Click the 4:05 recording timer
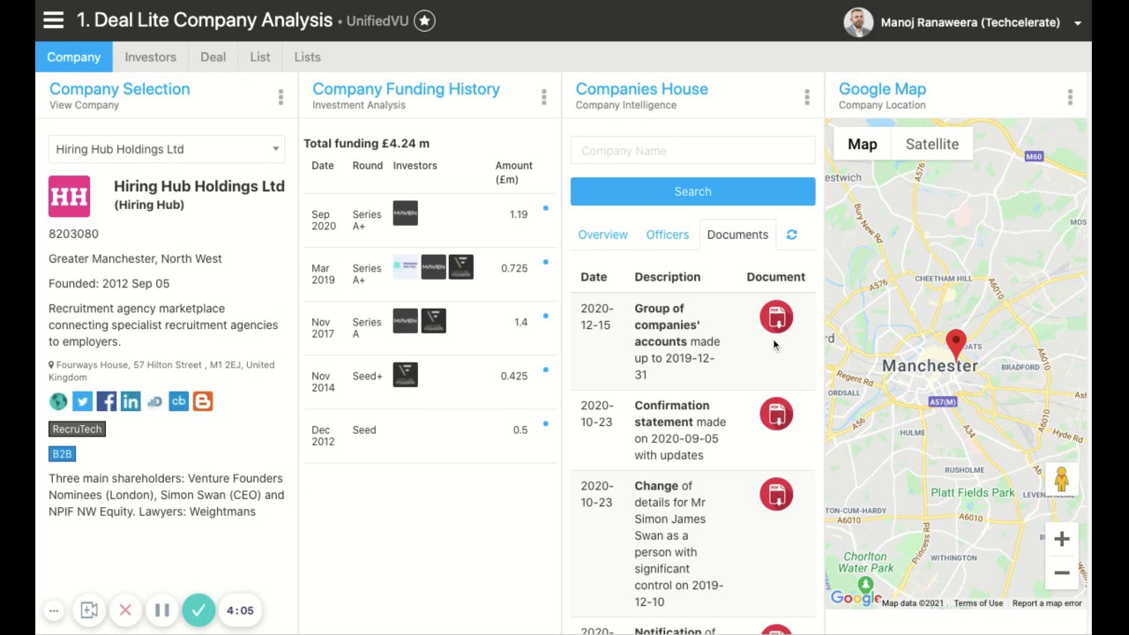This screenshot has height=635, width=1129. coord(240,610)
